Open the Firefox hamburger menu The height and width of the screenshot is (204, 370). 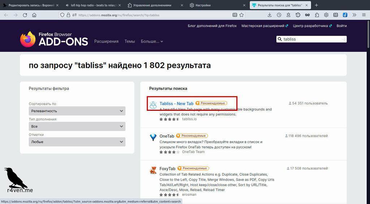[x=363, y=15]
